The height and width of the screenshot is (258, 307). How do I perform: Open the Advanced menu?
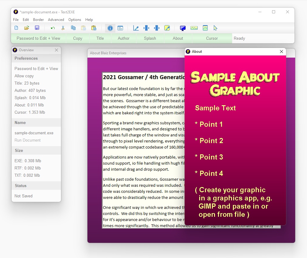pos(56,19)
